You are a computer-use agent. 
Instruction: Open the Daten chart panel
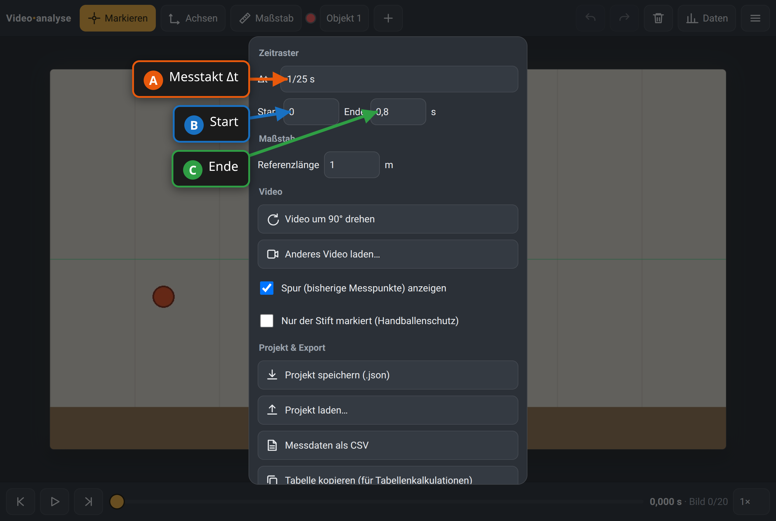pyautogui.click(x=707, y=18)
